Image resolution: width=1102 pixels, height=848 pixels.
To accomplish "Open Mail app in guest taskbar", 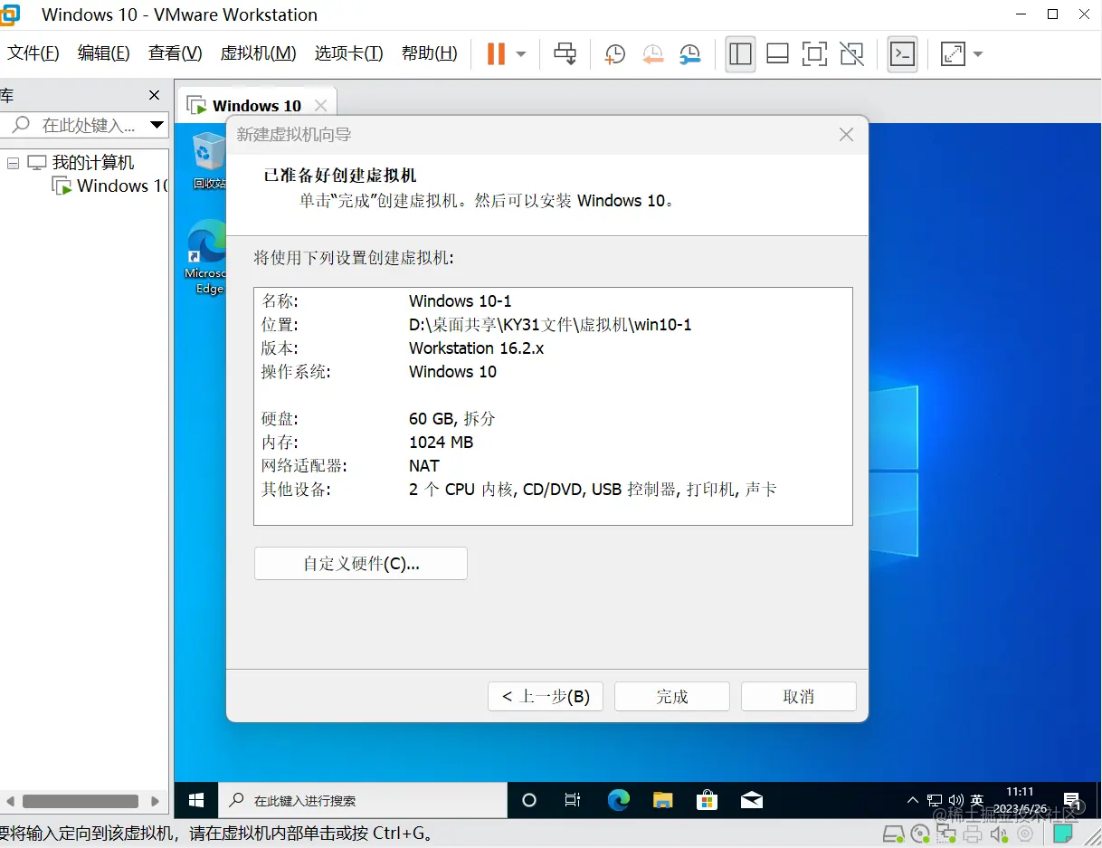I will point(751,800).
